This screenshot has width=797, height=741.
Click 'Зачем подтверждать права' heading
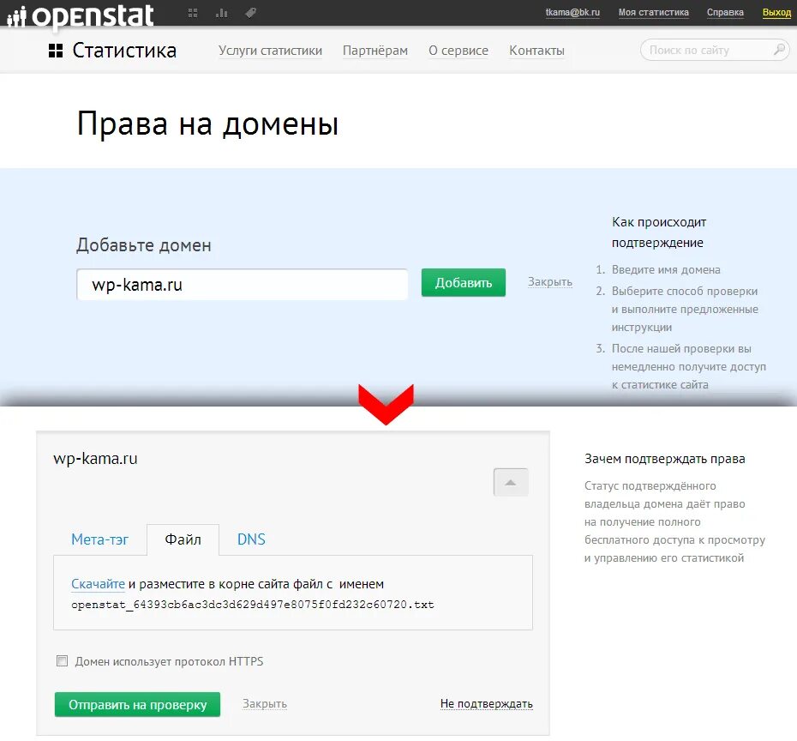coord(665,459)
